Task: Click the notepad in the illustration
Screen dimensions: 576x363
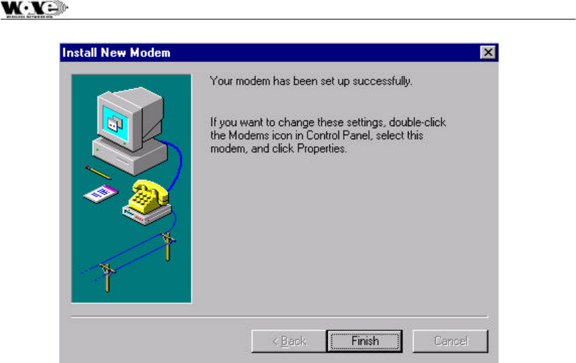Action: click(x=101, y=194)
